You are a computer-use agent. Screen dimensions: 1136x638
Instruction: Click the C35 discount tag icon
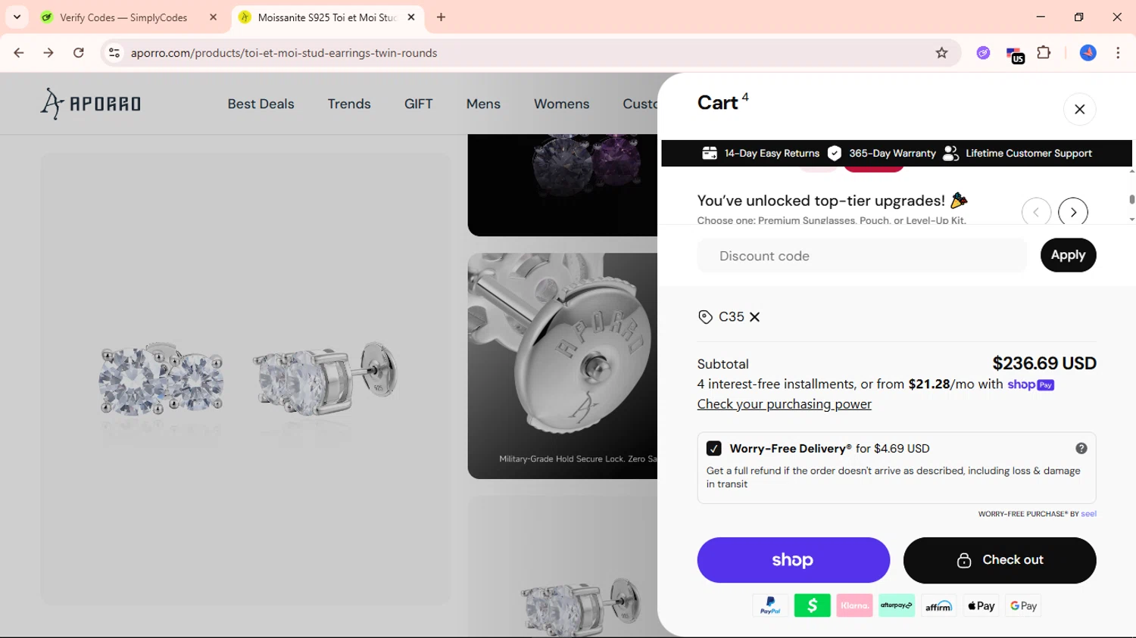point(705,317)
